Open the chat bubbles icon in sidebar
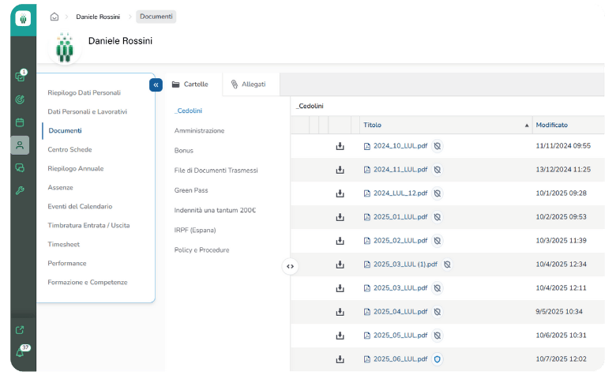This screenshot has height=379, width=616. pos(20,167)
